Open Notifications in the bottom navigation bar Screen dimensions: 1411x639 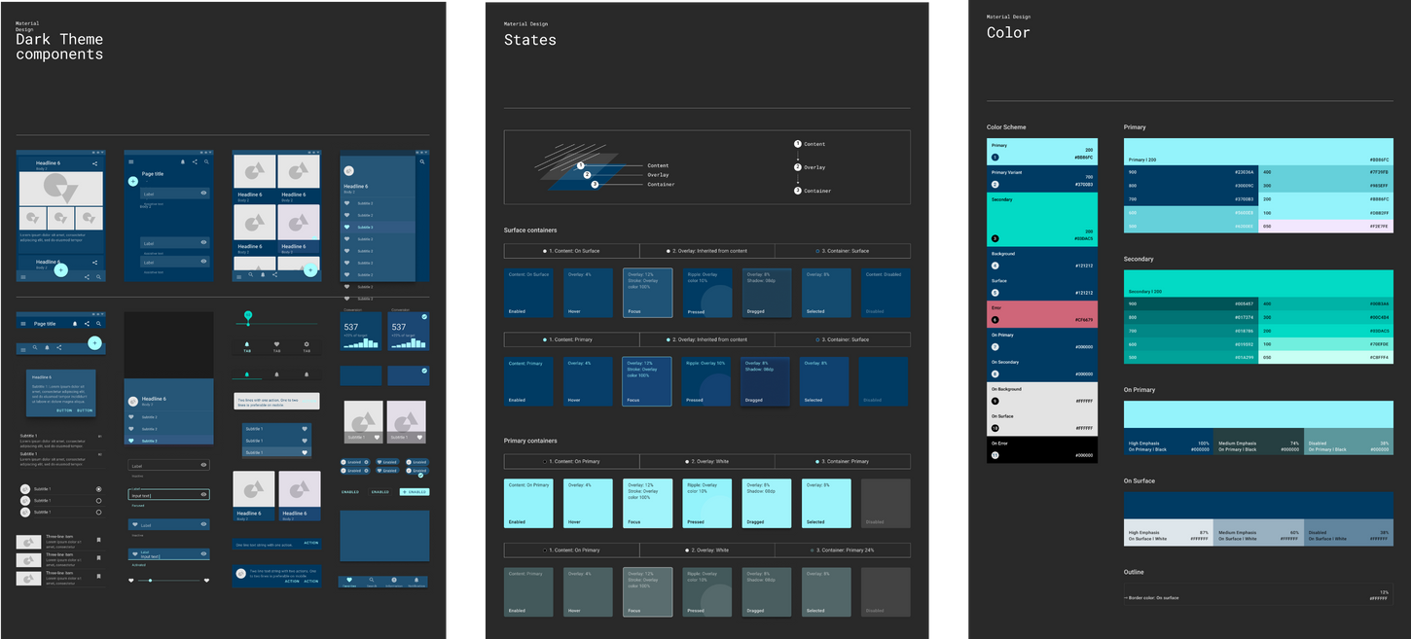(x=416, y=581)
